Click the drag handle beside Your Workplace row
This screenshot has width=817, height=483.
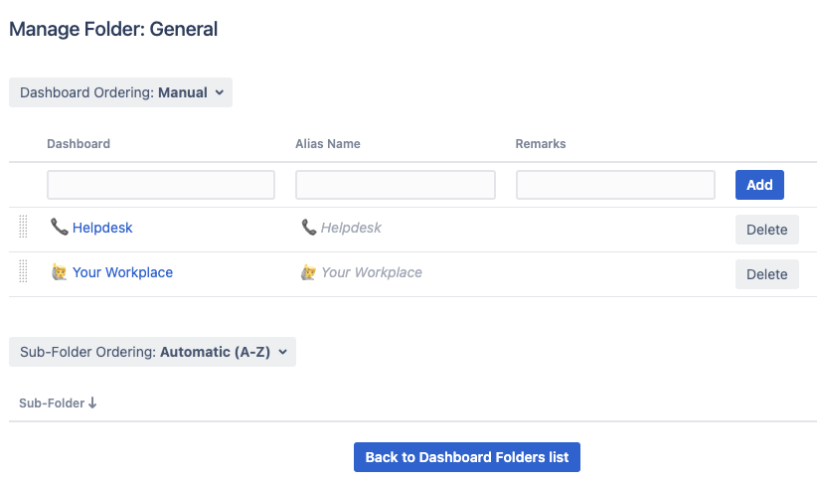(23, 272)
